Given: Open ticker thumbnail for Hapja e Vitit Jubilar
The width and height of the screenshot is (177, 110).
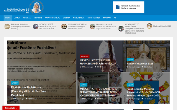Looking at the screenshot, I should [149, 26].
